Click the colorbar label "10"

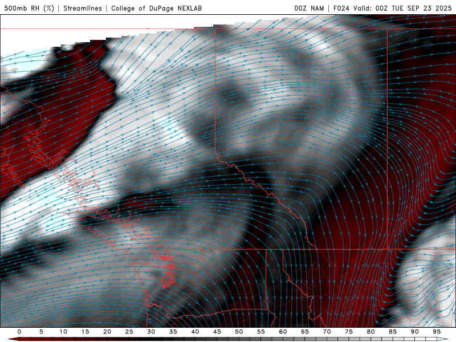click(x=63, y=332)
